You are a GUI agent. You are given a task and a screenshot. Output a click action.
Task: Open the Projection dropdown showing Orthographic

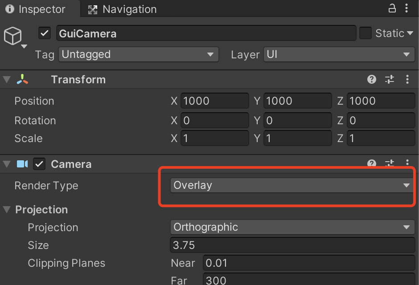(x=292, y=227)
